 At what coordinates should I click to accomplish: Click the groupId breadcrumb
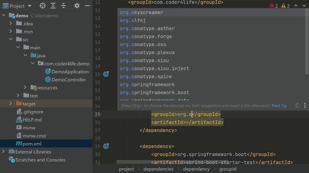click(228, 169)
